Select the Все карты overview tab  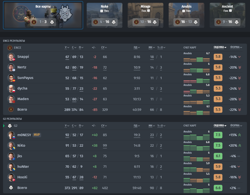[x=43, y=15]
